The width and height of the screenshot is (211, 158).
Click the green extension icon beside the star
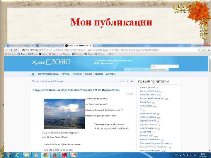(204, 50)
